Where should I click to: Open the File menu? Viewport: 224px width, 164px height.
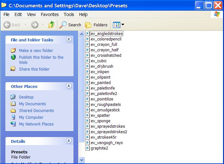[6, 14]
